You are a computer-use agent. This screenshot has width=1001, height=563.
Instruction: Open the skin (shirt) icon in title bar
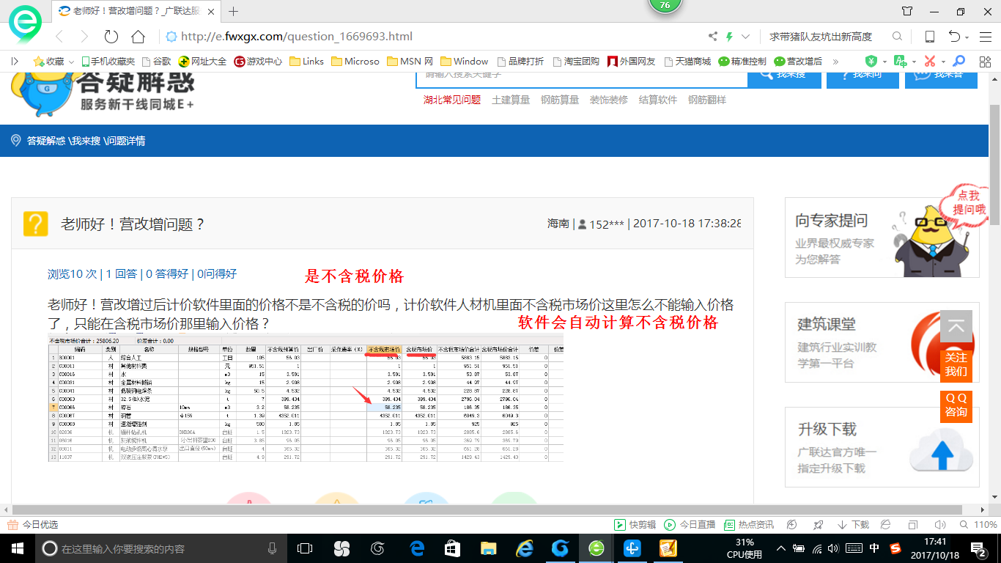(x=907, y=11)
